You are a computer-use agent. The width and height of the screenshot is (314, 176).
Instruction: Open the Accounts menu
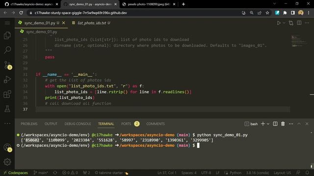point(8,148)
